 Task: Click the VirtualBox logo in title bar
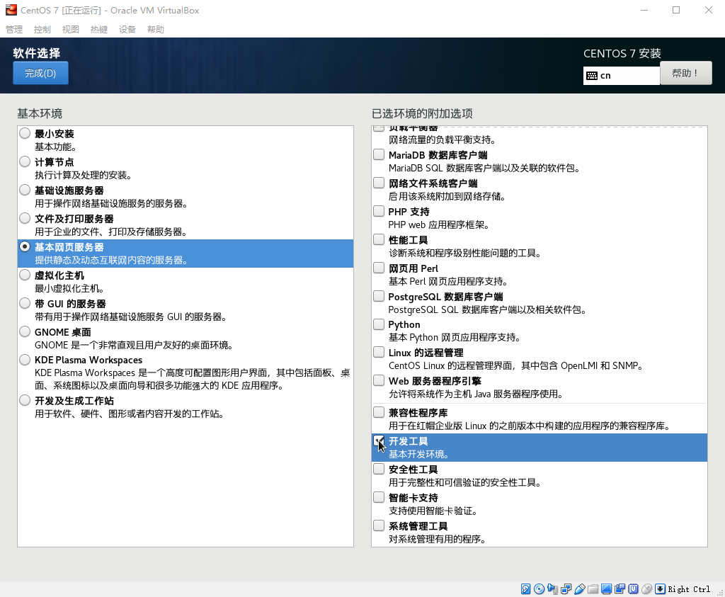click(11, 10)
